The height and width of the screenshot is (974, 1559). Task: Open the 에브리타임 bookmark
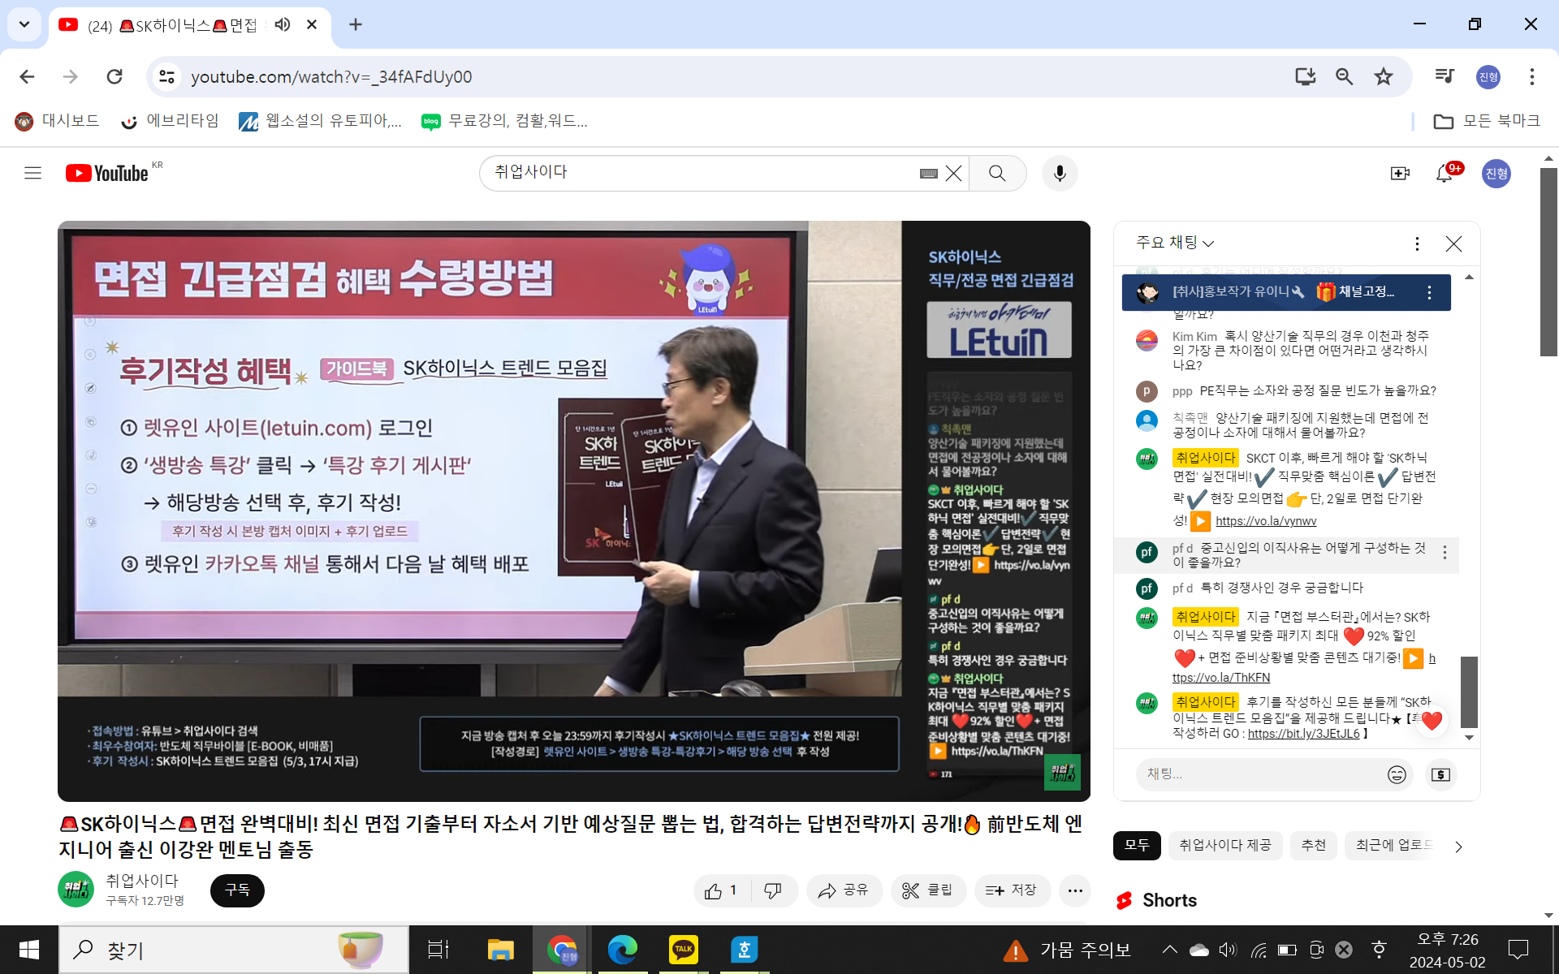[x=169, y=121]
